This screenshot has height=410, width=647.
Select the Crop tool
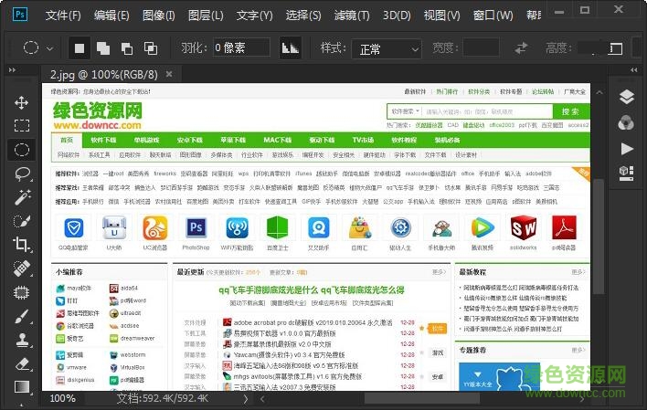22,244
